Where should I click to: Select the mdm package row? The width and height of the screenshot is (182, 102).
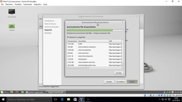94,44
